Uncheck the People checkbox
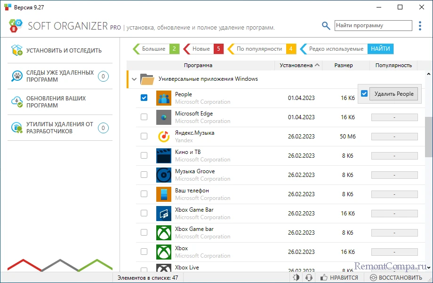Screen dimensions: 433x283 tap(144, 98)
